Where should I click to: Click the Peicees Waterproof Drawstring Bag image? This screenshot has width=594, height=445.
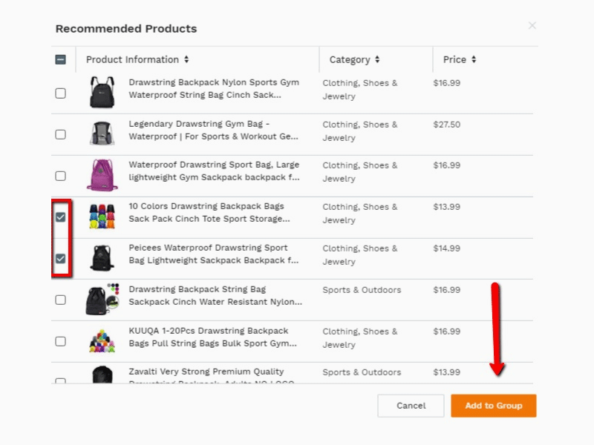click(101, 258)
